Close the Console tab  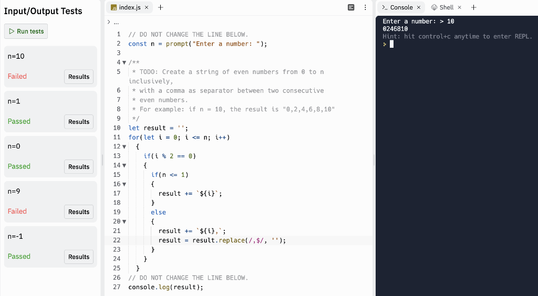419,7
